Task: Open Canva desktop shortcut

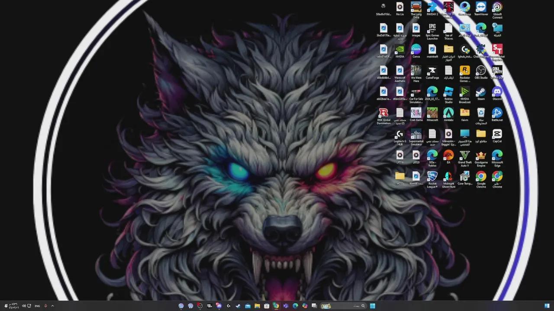Action: 416,51
